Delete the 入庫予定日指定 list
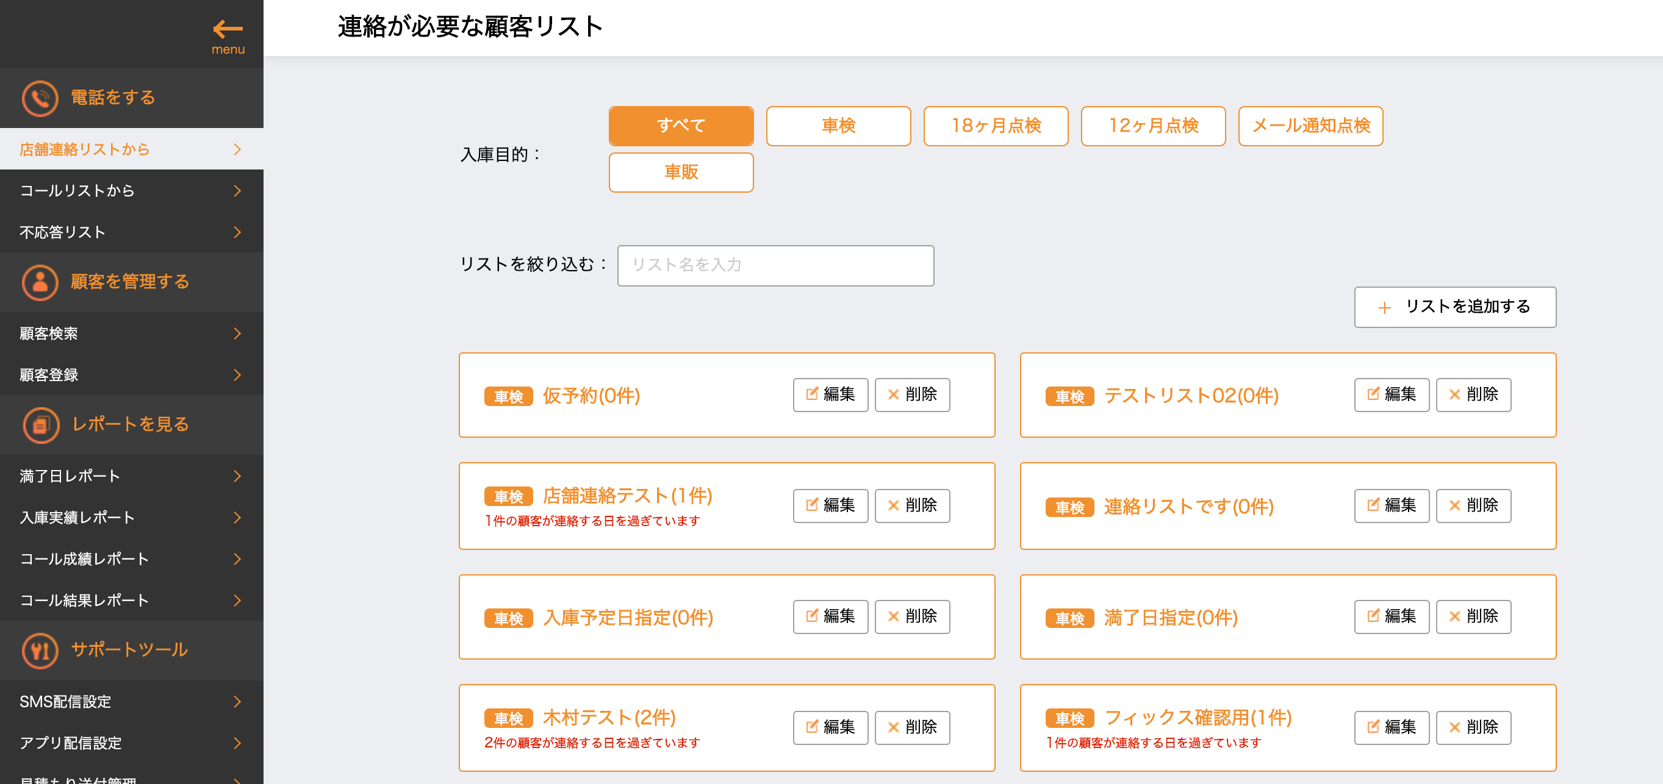This screenshot has height=784, width=1663. point(912,616)
